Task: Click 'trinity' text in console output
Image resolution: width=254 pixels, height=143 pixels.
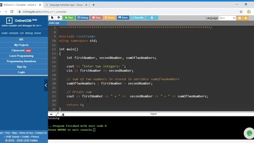Action: pyautogui.click(x=54, y=118)
